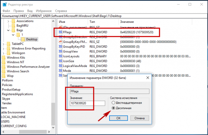Click the Associations folder icon

pos(14,21)
